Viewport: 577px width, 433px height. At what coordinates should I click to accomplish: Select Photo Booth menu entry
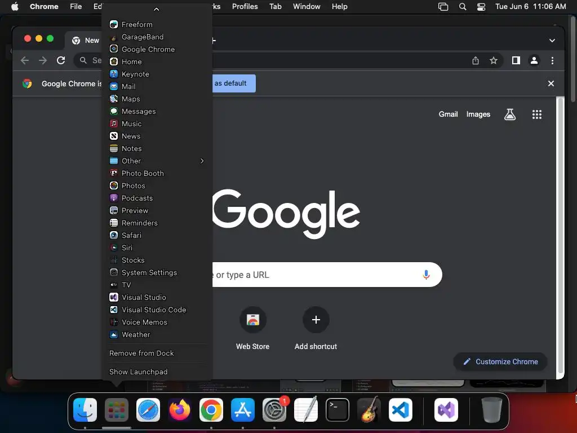pos(157,174)
